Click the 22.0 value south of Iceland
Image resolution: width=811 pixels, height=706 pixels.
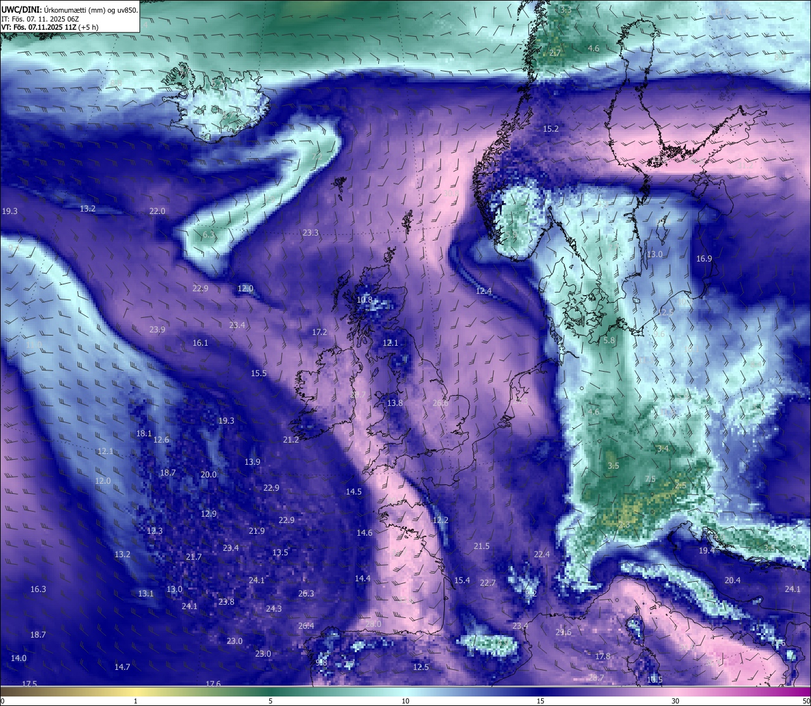tap(157, 211)
